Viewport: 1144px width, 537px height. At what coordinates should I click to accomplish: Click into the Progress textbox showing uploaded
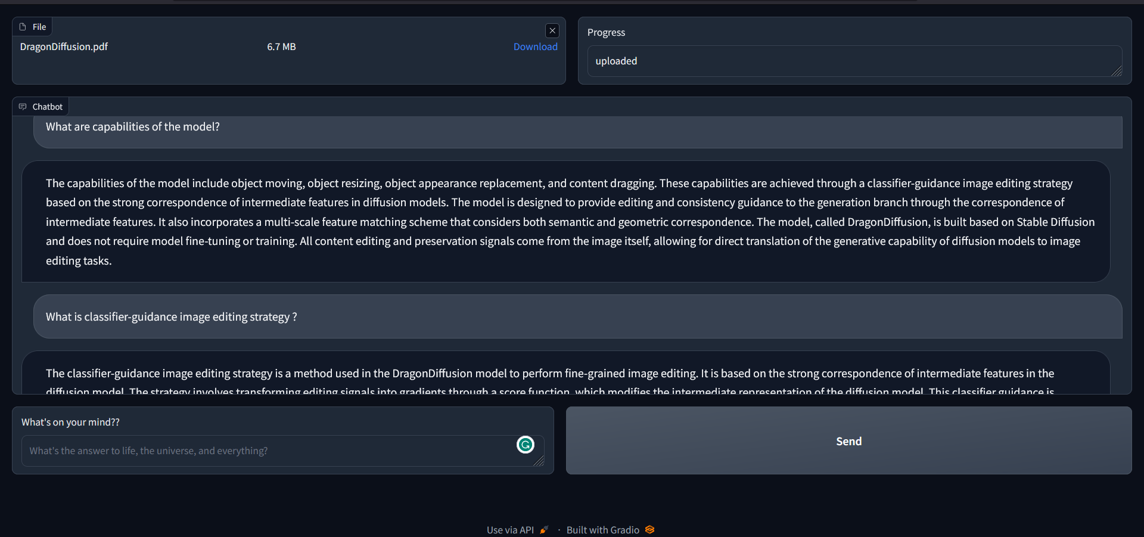click(846, 61)
